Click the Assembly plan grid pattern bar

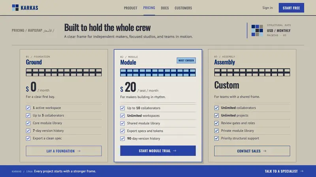[252, 72]
